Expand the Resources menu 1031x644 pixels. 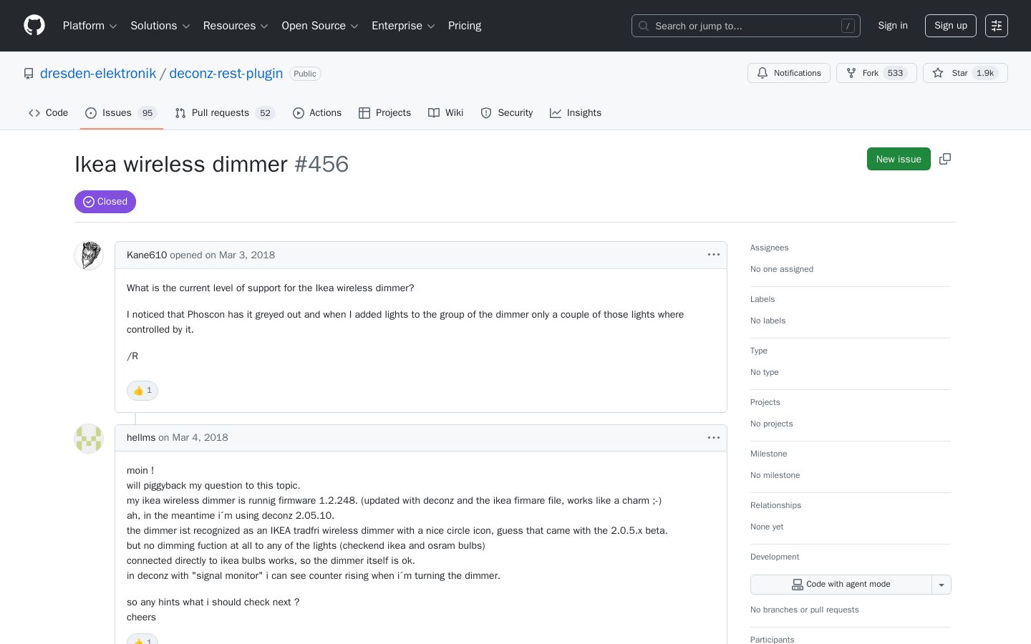[x=236, y=26]
